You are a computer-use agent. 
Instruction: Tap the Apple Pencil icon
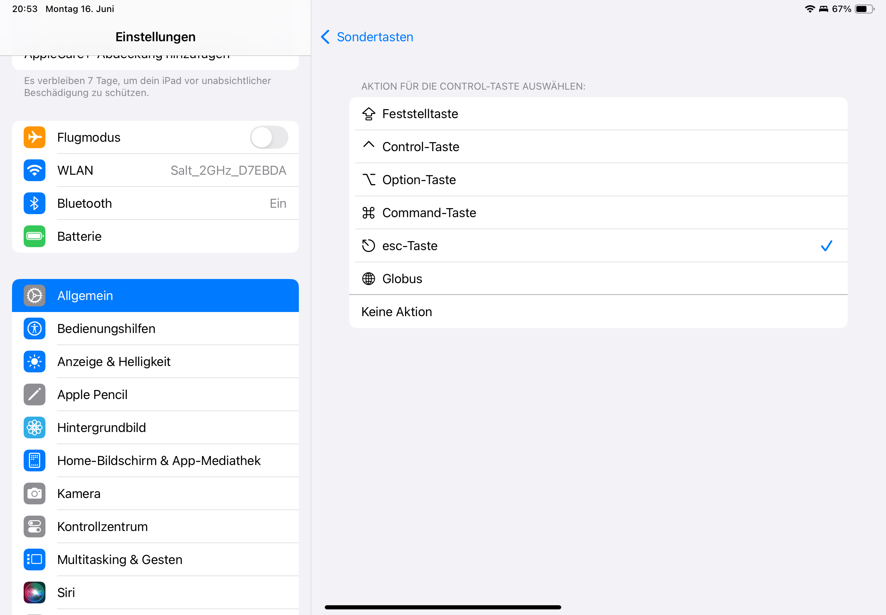pos(34,394)
